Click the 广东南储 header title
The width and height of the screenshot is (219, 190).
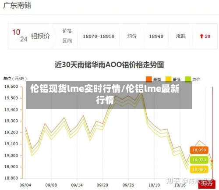pos(17,6)
